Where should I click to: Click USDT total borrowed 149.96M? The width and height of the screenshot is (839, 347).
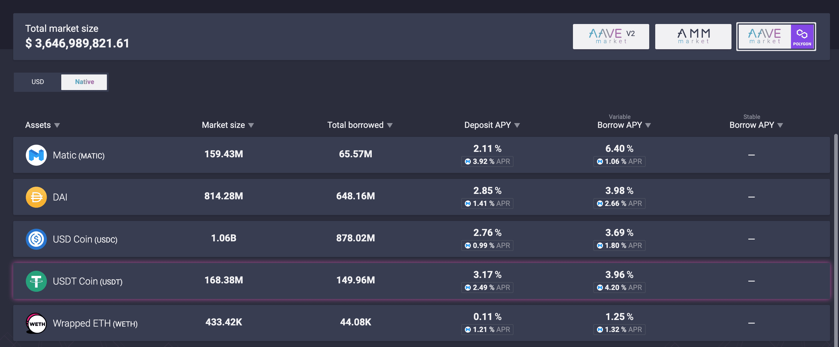point(355,280)
